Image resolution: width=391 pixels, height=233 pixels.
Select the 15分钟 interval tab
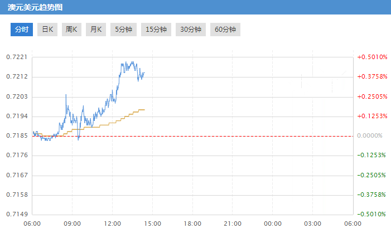[x=156, y=30]
